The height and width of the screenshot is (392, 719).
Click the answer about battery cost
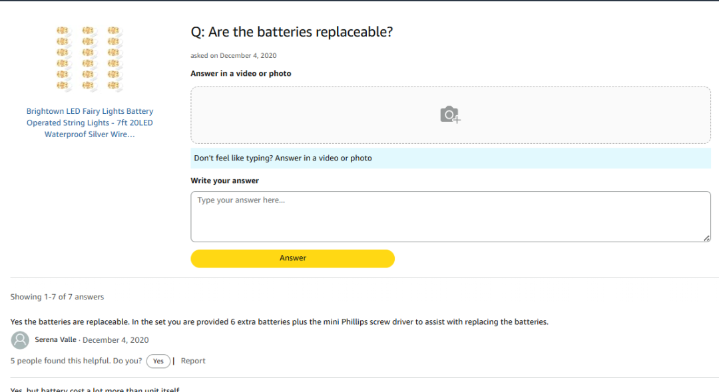95,389
